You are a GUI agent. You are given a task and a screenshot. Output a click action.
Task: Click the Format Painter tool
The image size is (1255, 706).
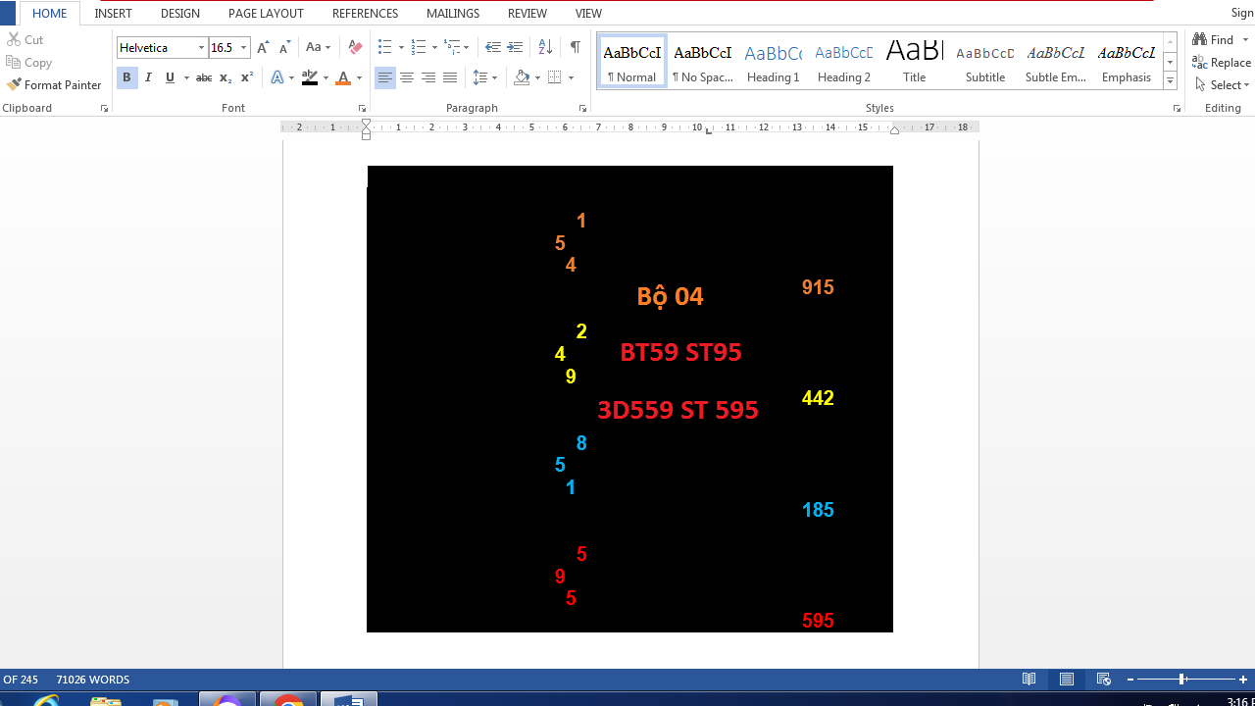[x=54, y=85]
